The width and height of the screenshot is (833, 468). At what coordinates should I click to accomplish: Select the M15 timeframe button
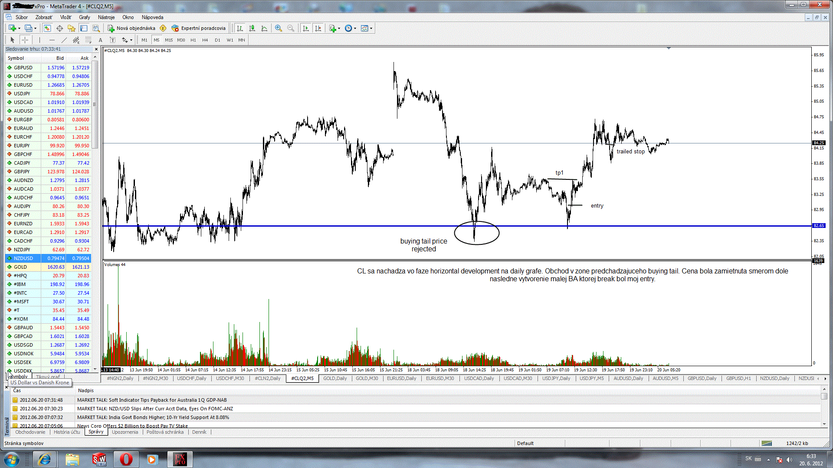point(168,40)
